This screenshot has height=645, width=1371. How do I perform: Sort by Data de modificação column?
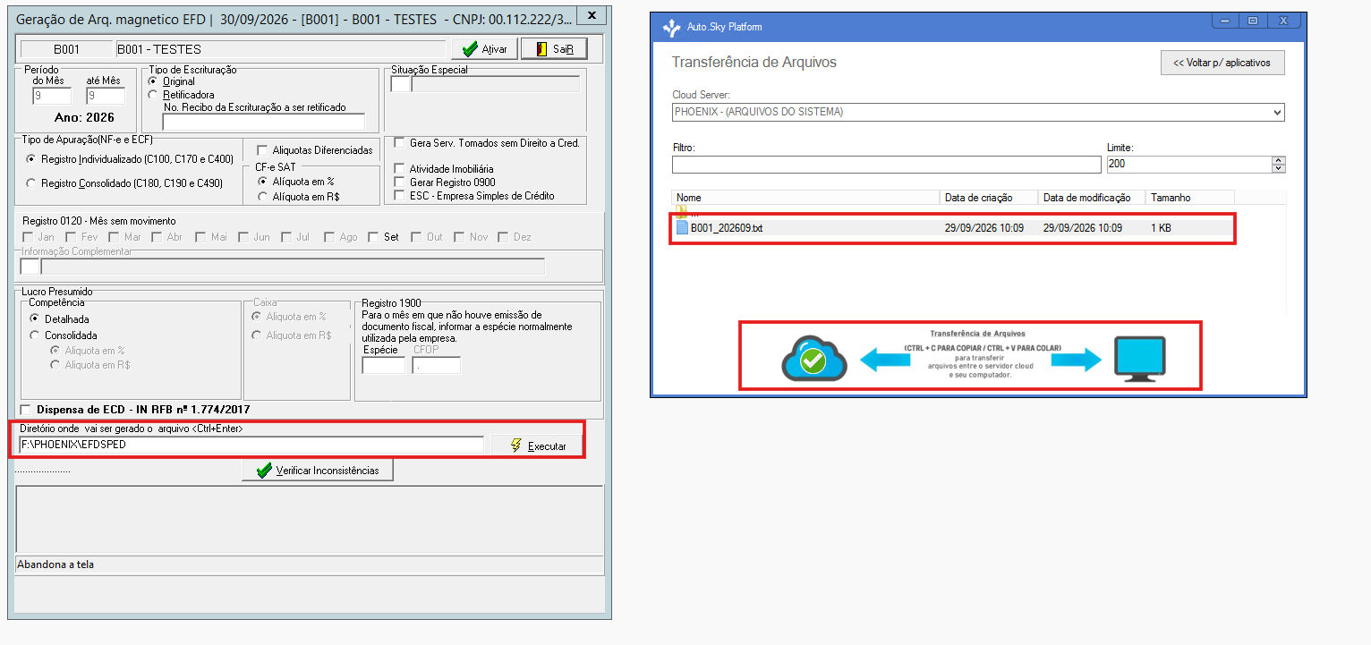click(x=1092, y=198)
